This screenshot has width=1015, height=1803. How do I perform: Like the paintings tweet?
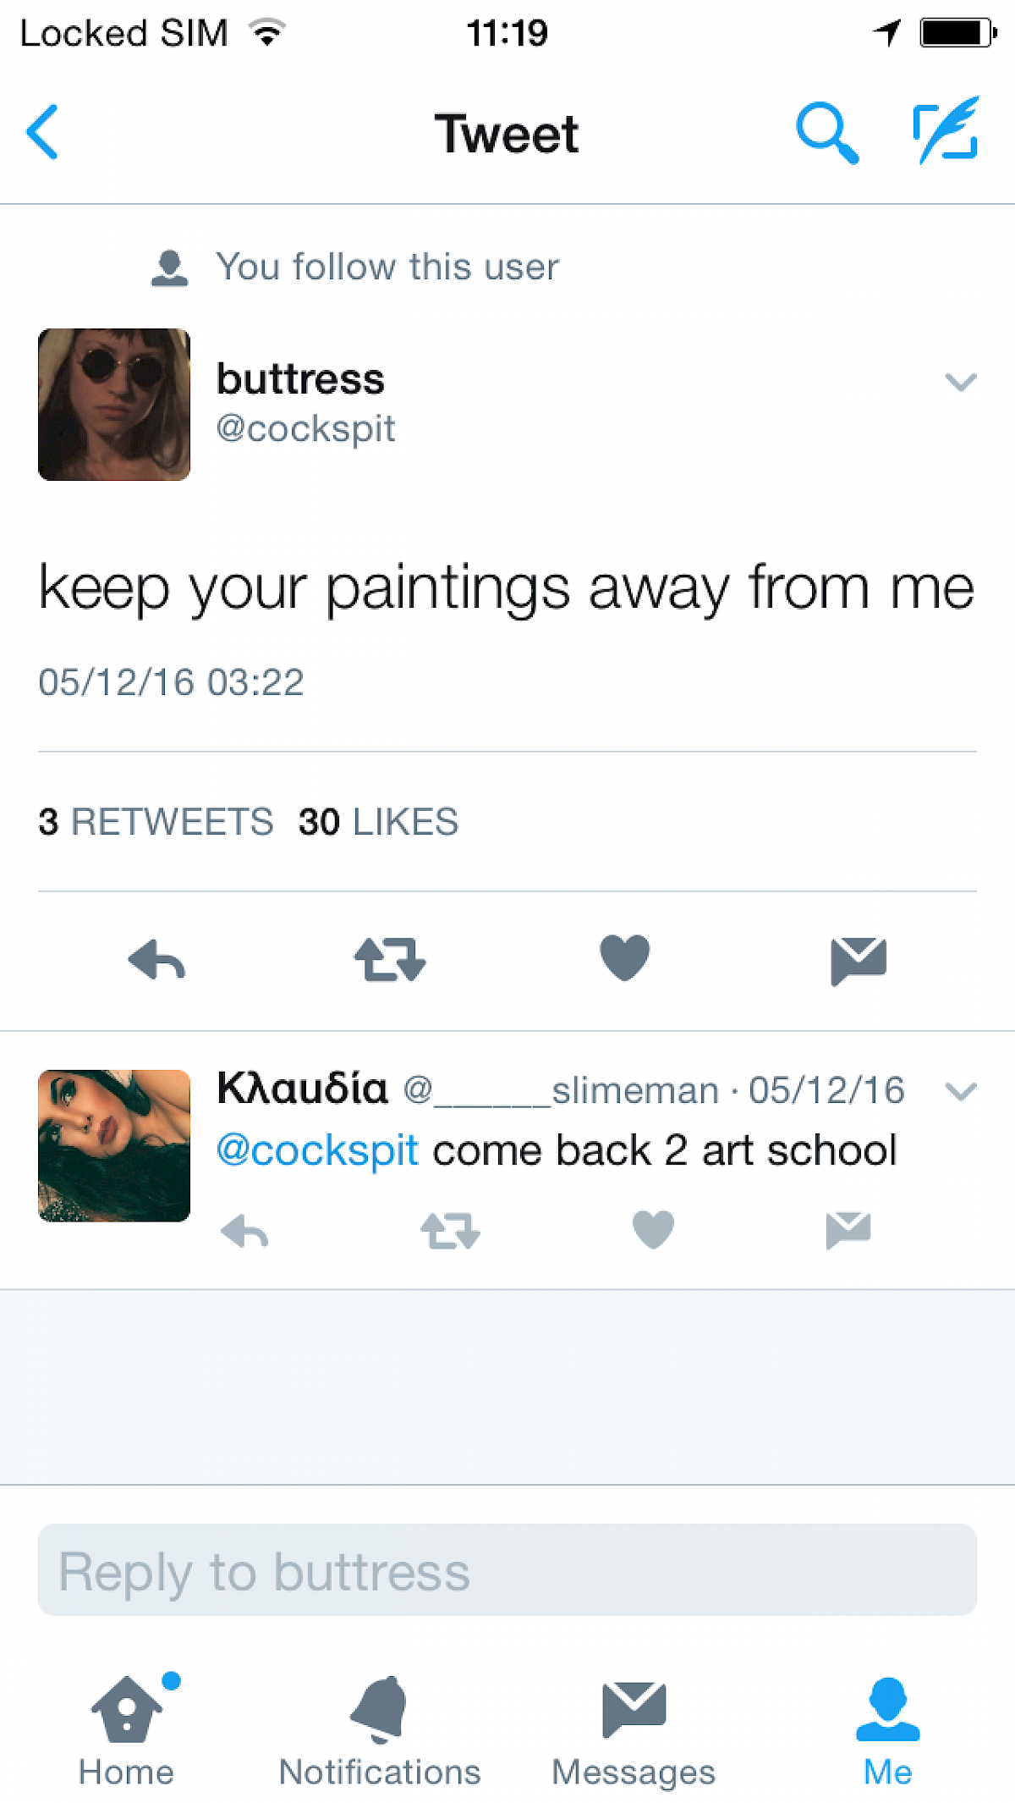624,958
